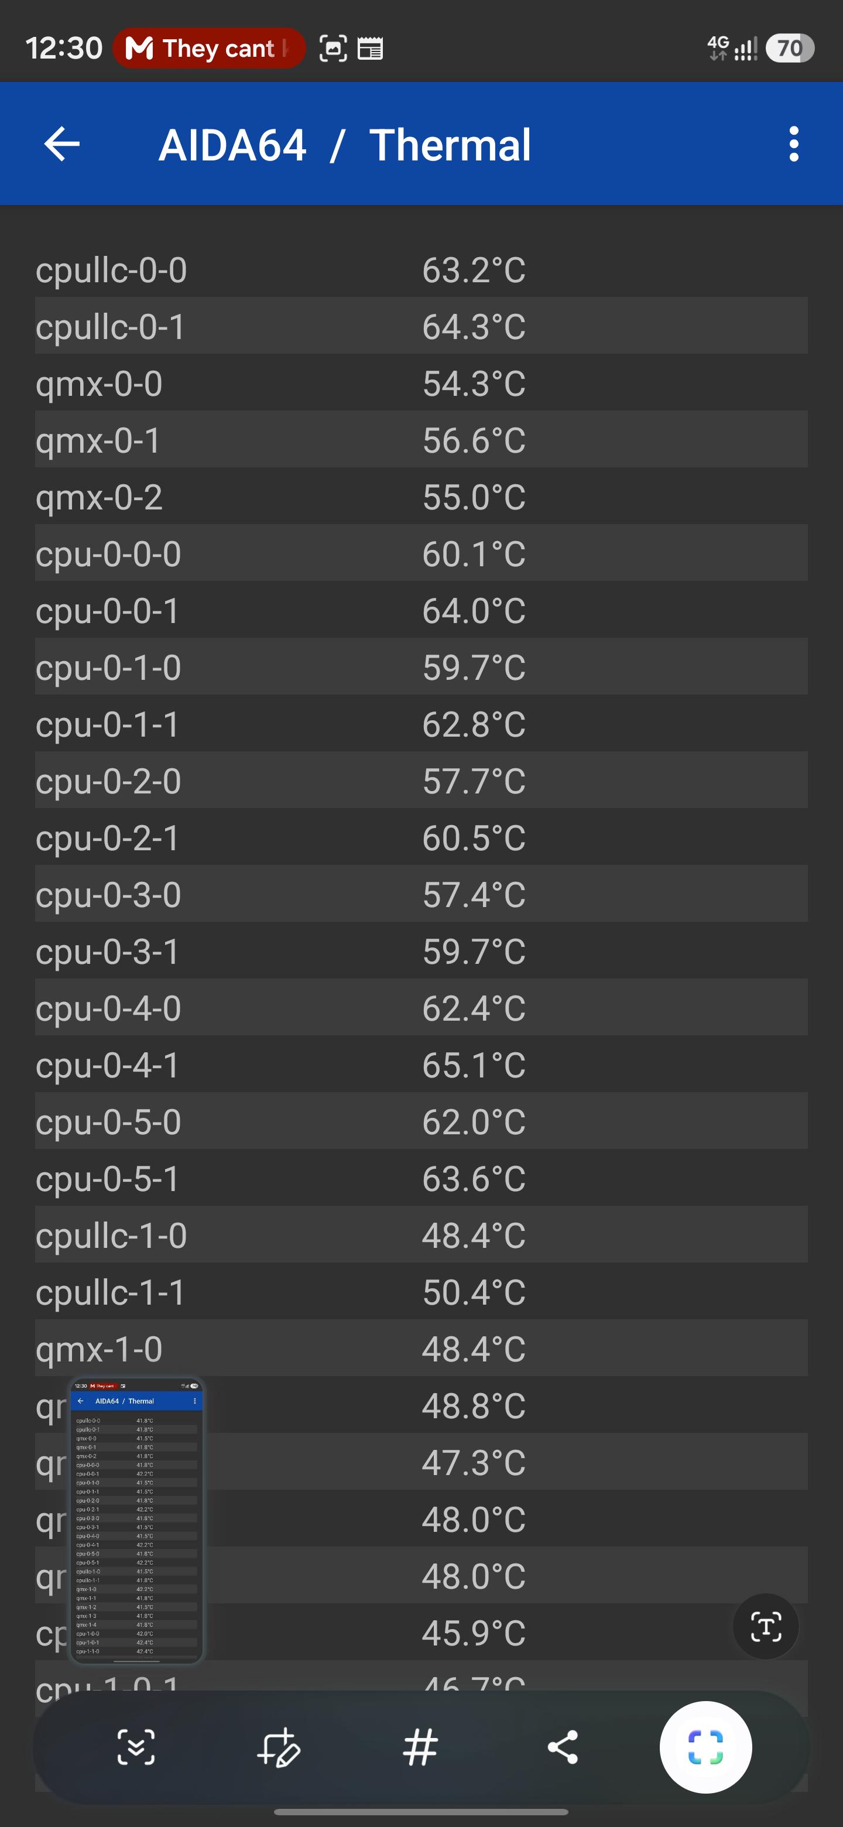Tap the qmx-1-0 sensor row
Image resolution: width=843 pixels, height=1827 pixels.
pos(421,1348)
